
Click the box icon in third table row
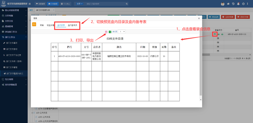[x=218, y=43]
